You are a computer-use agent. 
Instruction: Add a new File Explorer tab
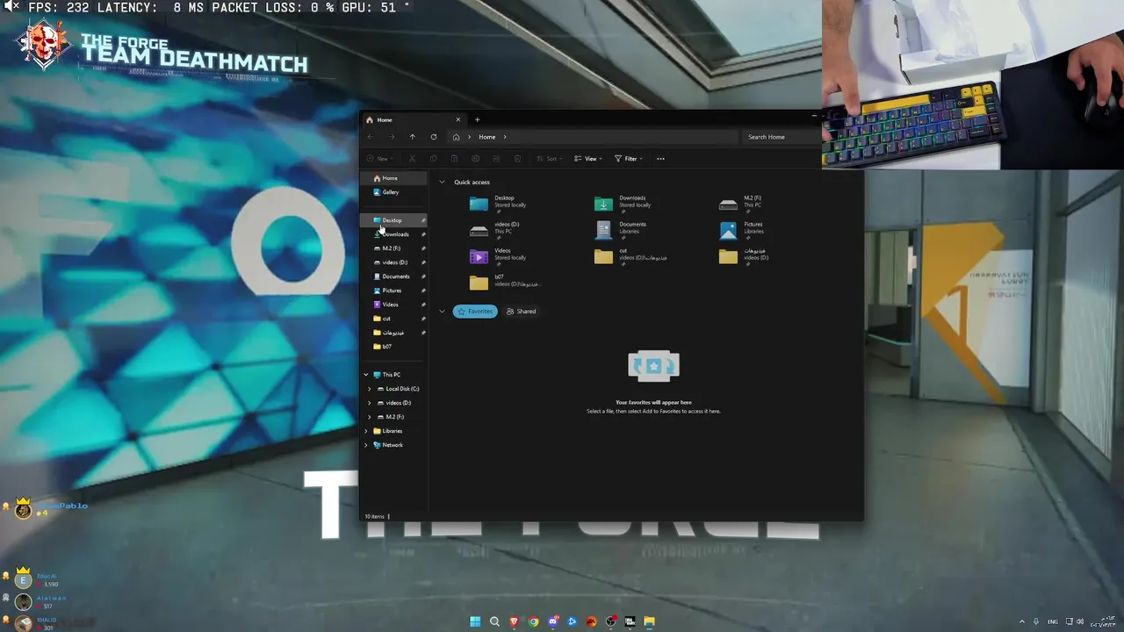[477, 119]
